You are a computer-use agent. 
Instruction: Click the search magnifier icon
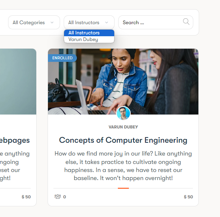click(186, 22)
